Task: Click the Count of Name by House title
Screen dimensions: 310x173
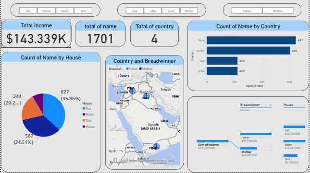Action: click(x=51, y=58)
